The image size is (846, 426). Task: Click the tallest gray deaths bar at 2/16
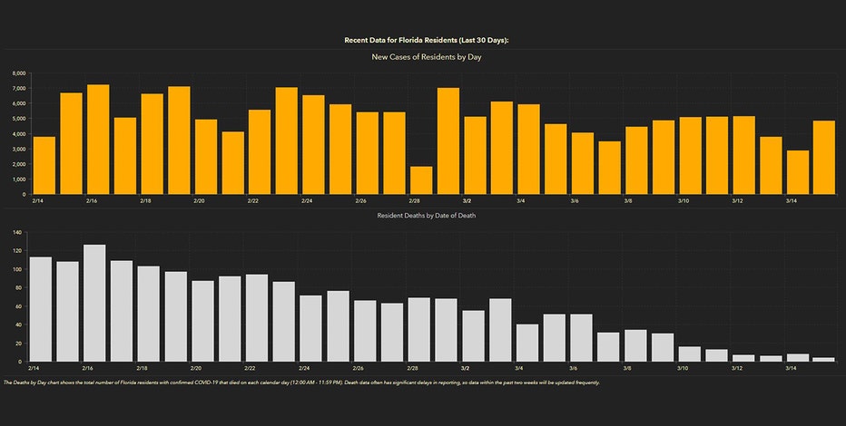pyautogui.click(x=94, y=303)
